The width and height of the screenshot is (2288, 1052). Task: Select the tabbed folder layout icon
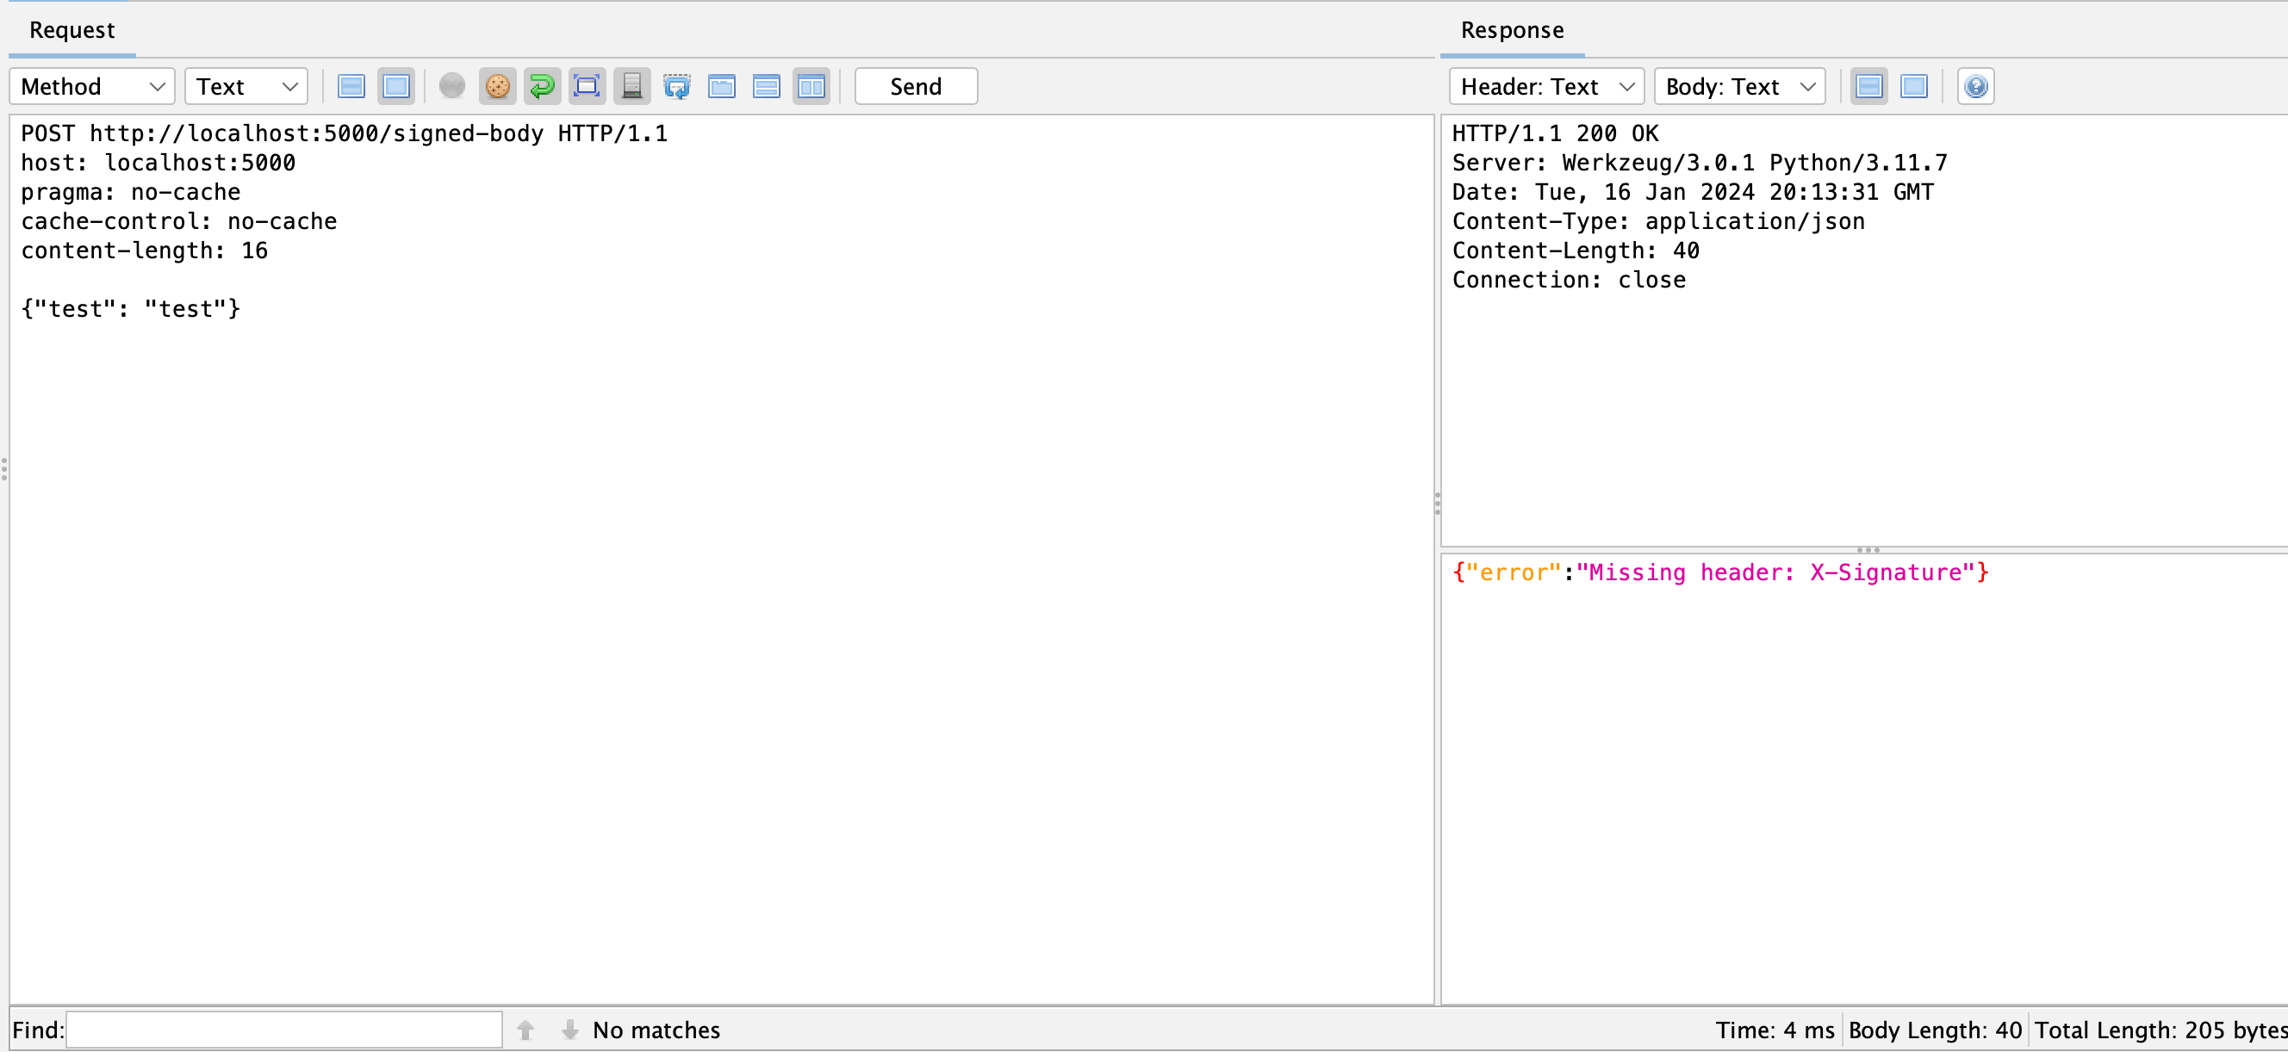(x=721, y=86)
